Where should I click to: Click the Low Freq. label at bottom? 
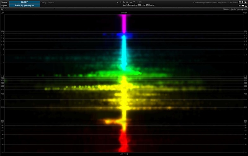click(x=124, y=154)
